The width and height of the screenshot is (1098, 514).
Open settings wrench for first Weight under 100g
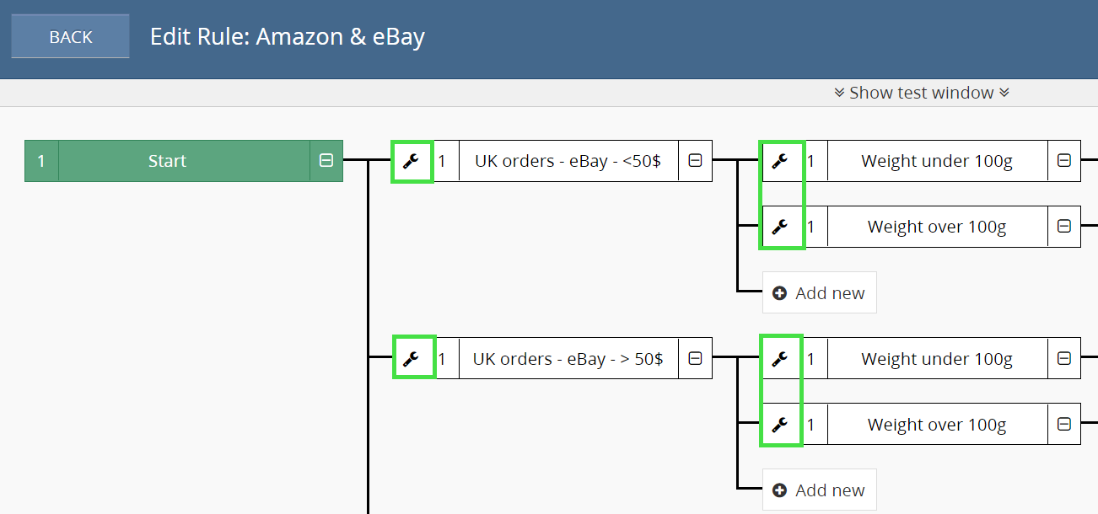click(781, 161)
